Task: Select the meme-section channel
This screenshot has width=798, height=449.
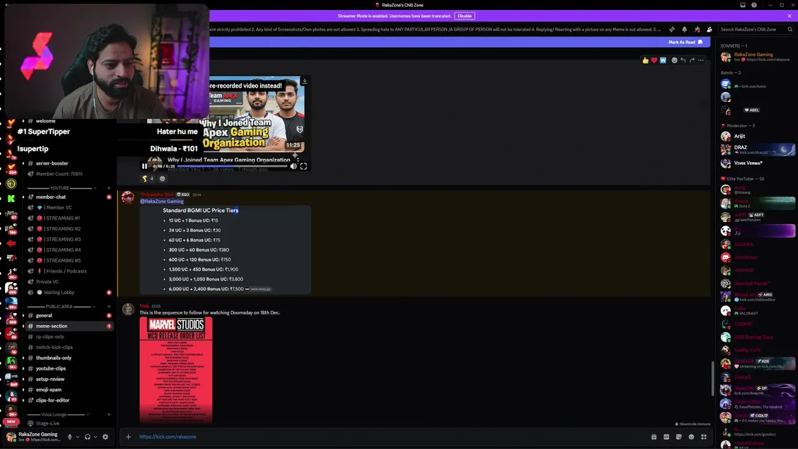Action: pyautogui.click(x=68, y=326)
